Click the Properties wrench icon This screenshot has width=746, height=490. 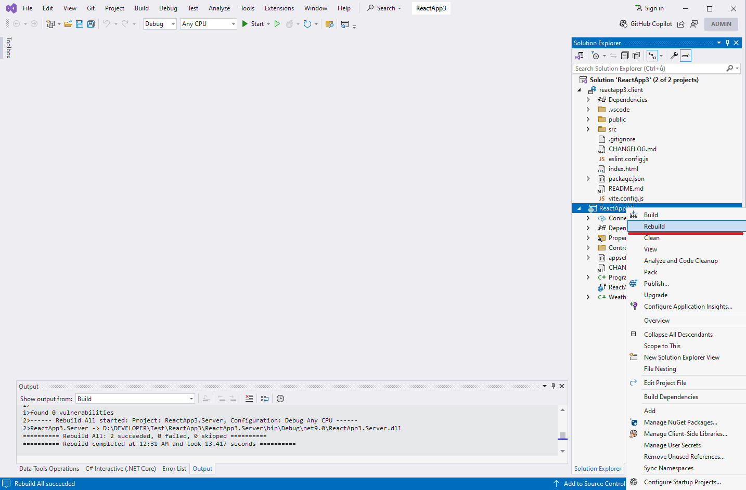(674, 56)
